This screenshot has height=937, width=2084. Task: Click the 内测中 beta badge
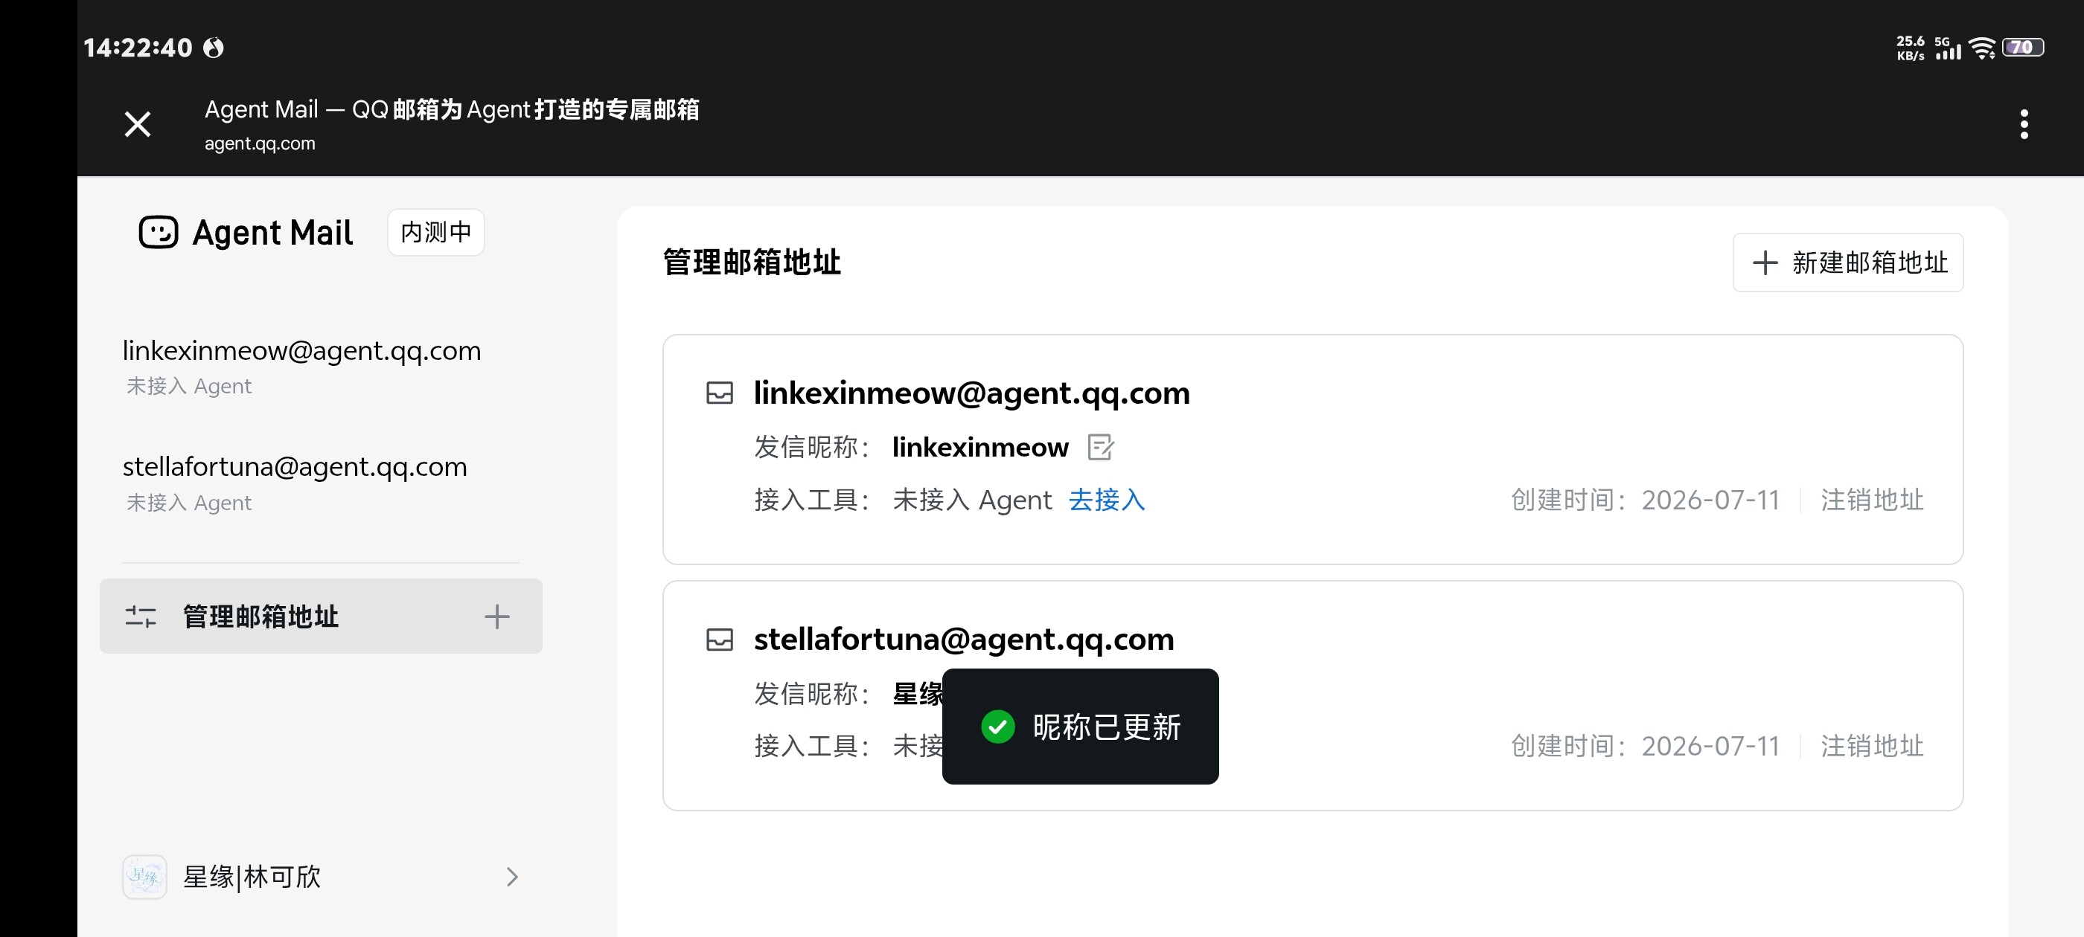(x=436, y=232)
